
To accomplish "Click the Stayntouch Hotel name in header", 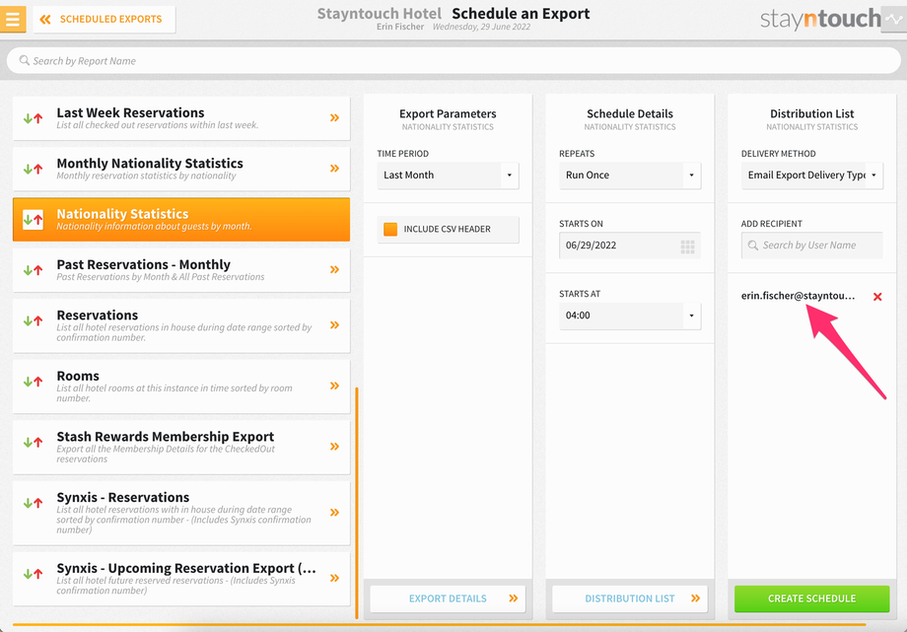I will [379, 14].
